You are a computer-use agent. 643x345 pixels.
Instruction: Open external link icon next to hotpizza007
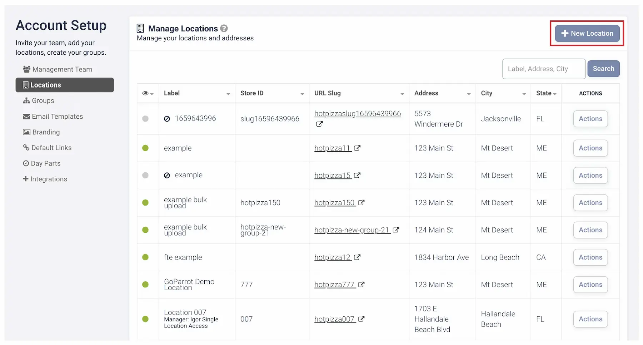coord(361,319)
